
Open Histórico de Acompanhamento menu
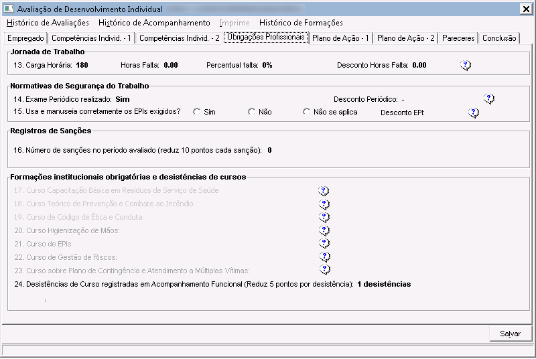click(x=154, y=23)
